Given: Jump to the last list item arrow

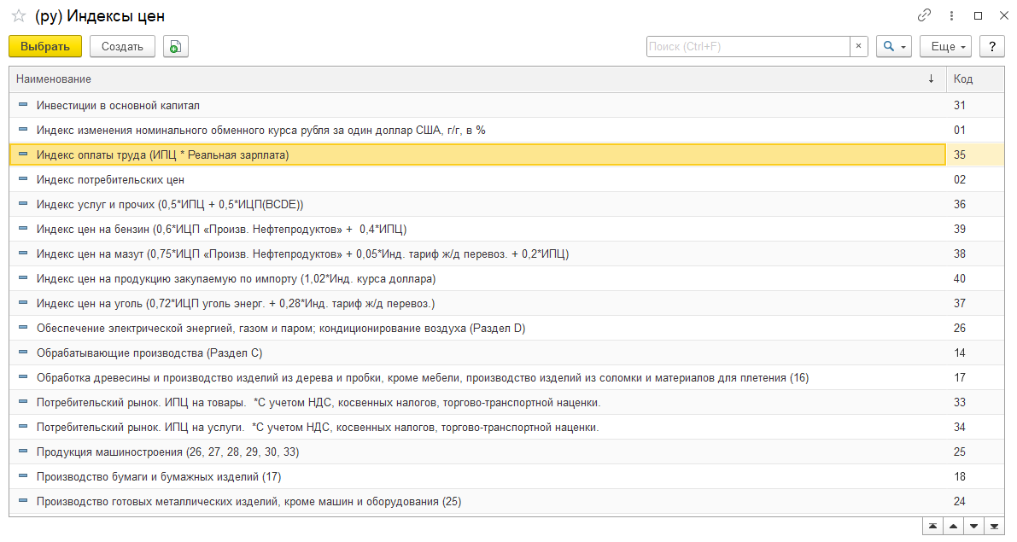Looking at the screenshot, I should (x=995, y=526).
